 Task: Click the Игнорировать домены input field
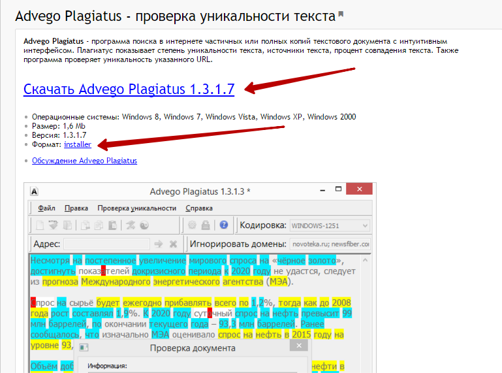(330, 244)
